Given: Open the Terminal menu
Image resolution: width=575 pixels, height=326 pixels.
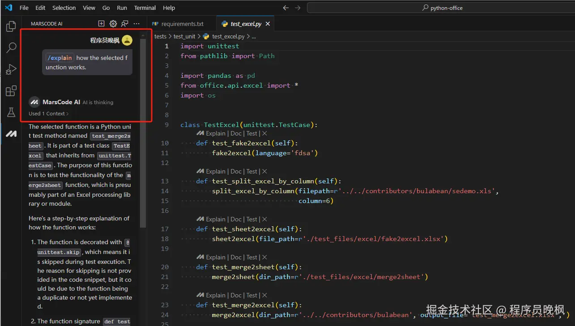Looking at the screenshot, I should pyautogui.click(x=145, y=8).
